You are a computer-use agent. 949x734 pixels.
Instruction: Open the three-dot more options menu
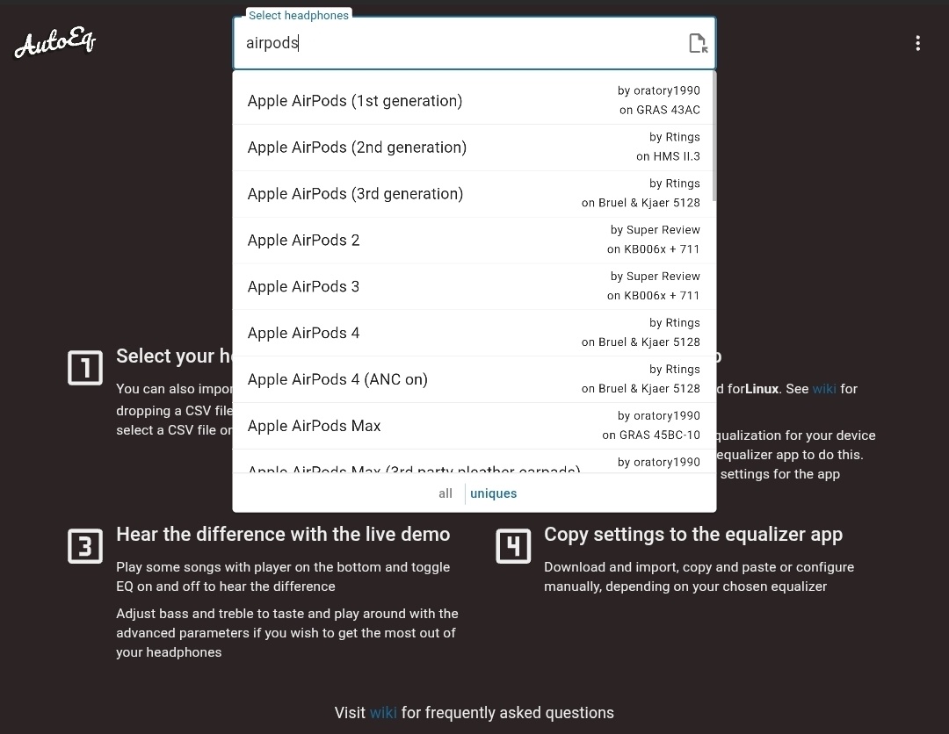(x=917, y=43)
